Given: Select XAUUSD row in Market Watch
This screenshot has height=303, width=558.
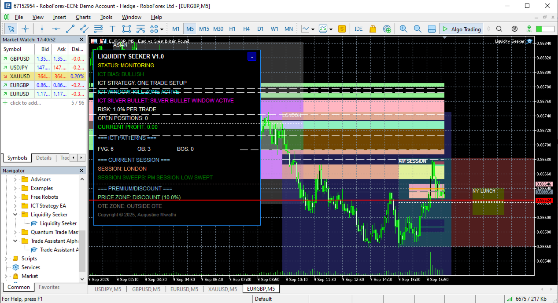Looking at the screenshot, I should [44, 76].
